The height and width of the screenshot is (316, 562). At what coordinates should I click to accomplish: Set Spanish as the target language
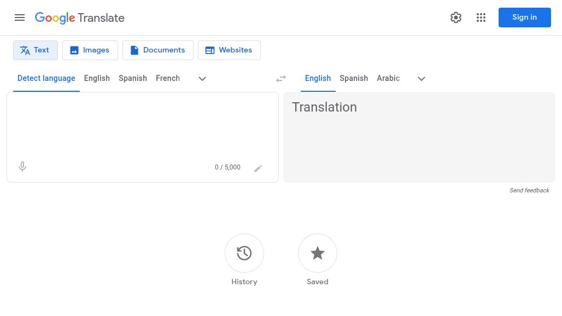pyautogui.click(x=354, y=78)
